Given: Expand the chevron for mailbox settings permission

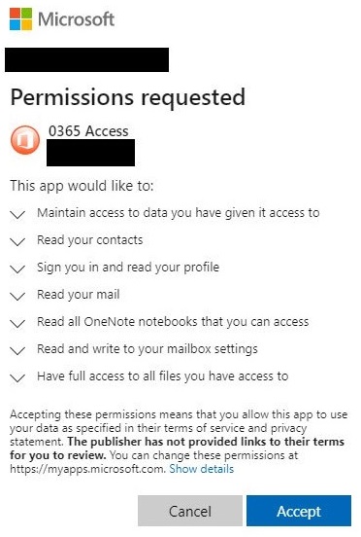Looking at the screenshot, I should click(x=17, y=350).
